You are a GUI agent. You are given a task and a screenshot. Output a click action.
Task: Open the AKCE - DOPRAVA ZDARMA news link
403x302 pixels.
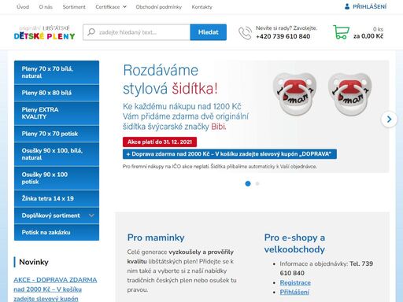pyautogui.click(x=55, y=289)
